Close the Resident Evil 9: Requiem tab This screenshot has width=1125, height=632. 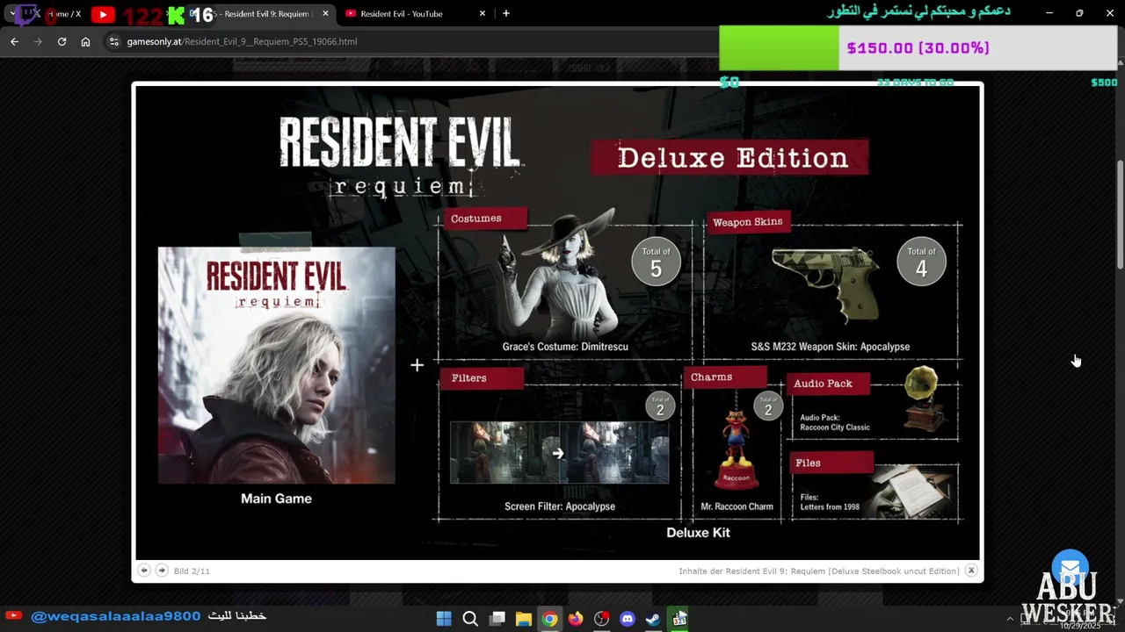[325, 14]
